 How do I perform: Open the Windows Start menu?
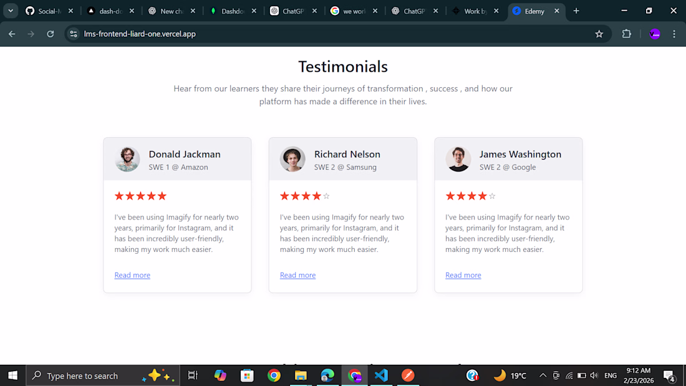coord(12,375)
